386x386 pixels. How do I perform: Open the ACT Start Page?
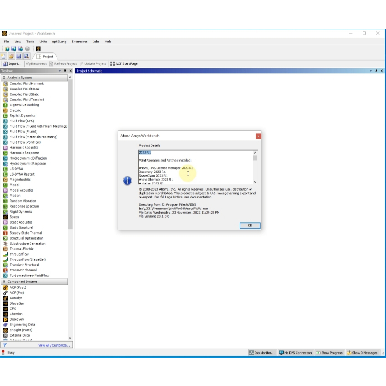(x=124, y=64)
